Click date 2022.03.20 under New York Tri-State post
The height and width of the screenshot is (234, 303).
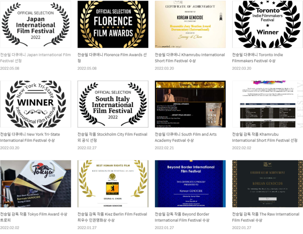pyautogui.click(x=10, y=148)
